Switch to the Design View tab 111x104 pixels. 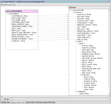tap(6, 102)
